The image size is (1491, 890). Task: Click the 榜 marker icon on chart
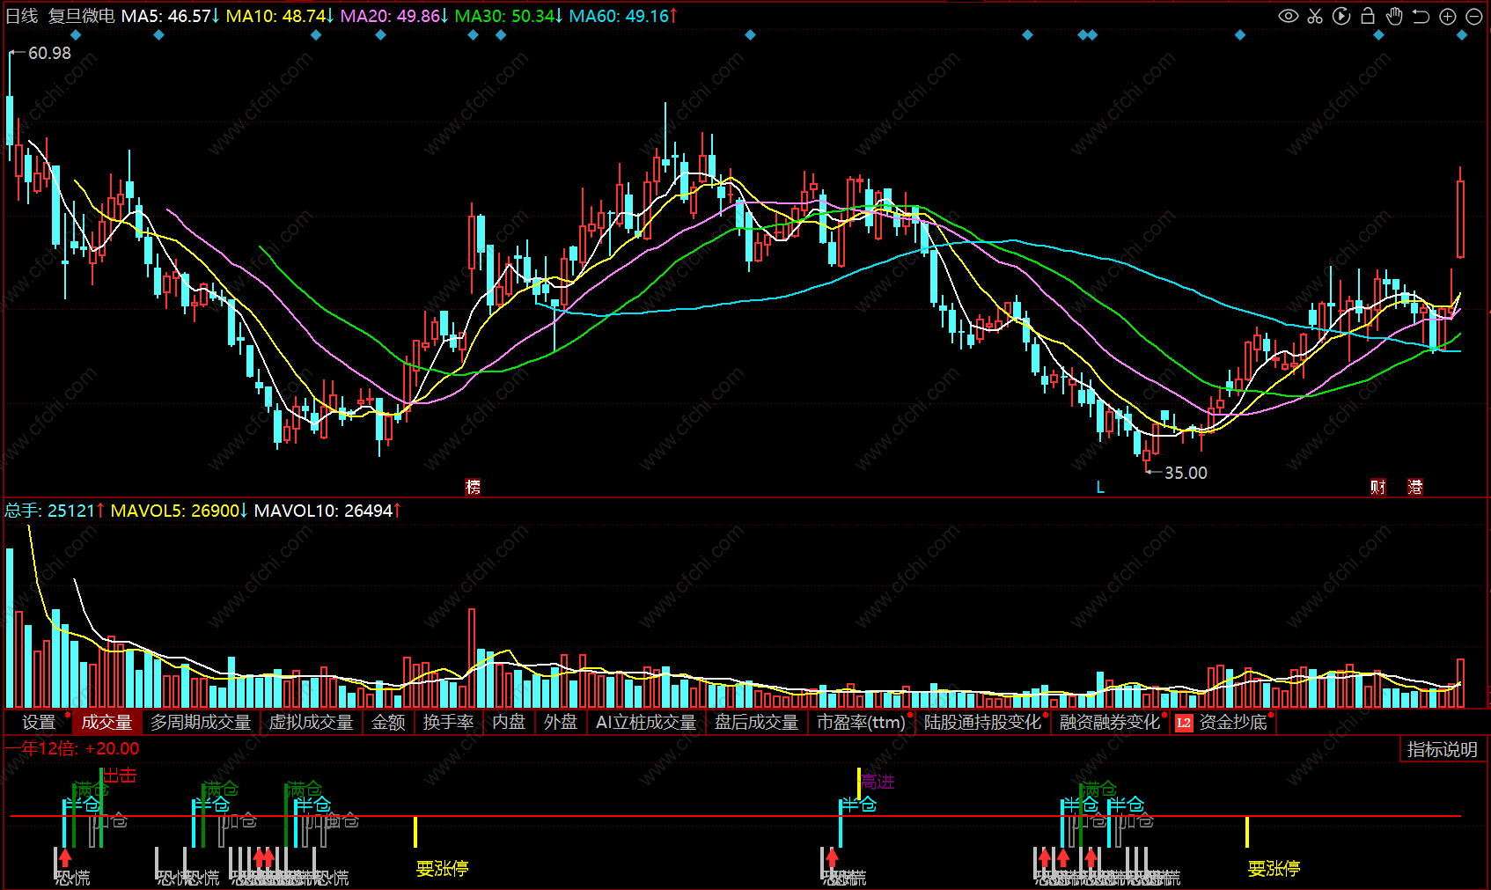[473, 487]
